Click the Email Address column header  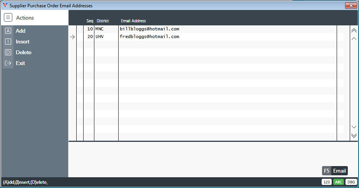[133, 21]
